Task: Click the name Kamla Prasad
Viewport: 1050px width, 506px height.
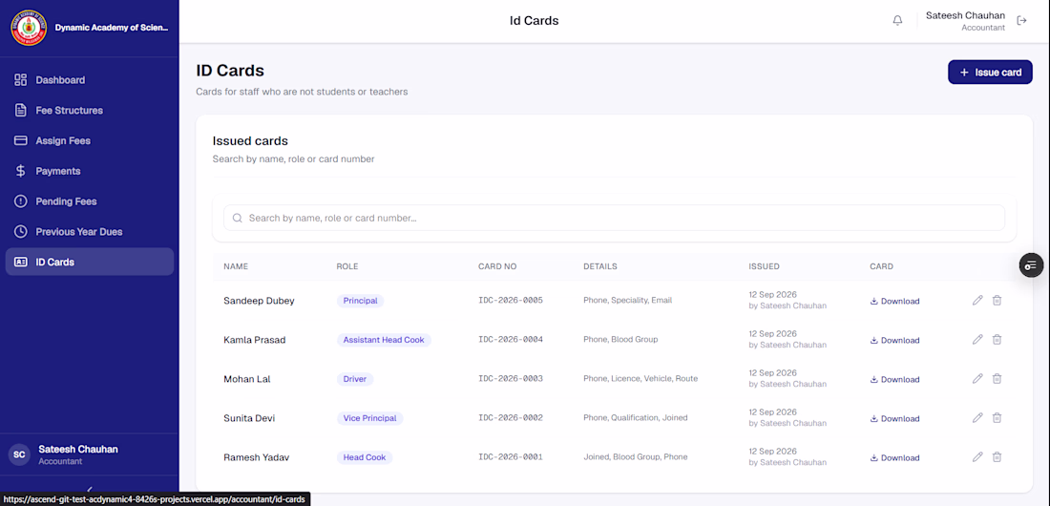Action: click(255, 340)
